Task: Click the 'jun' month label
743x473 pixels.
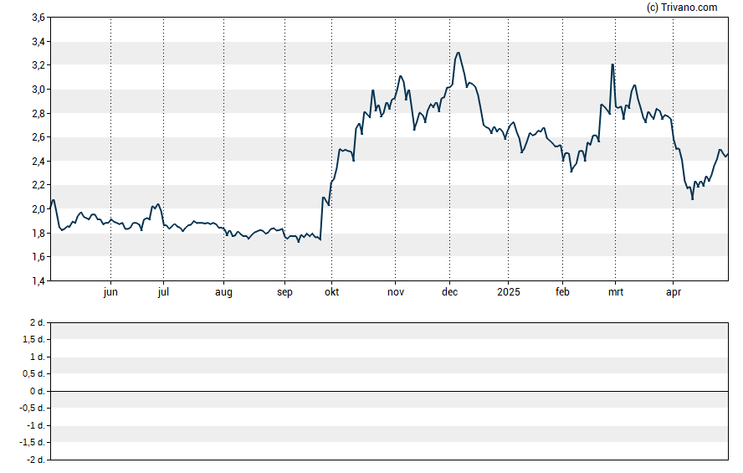Action: (110, 292)
